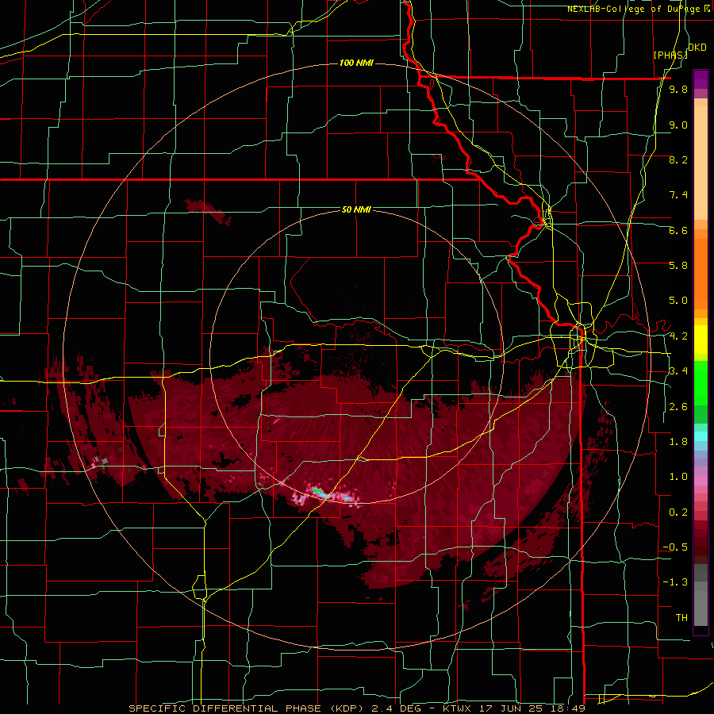This screenshot has height=714, width=714.
Task: Click the 7.4 value on the color scale
Action: tap(678, 195)
